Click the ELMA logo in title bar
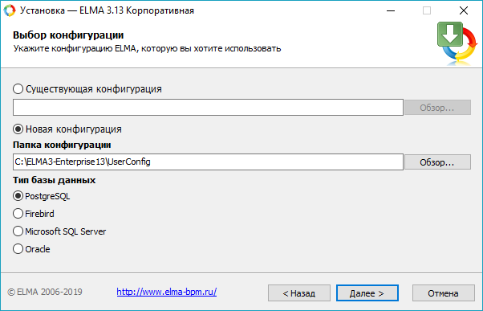Viewport: 483px width, 311px height. pos(10,10)
